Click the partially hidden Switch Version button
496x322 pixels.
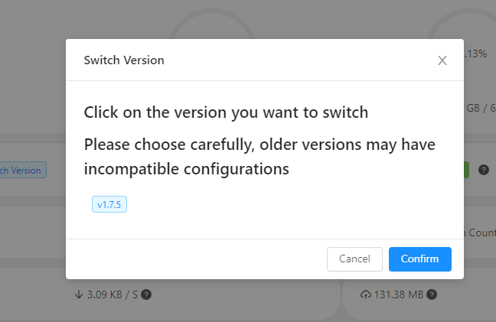point(23,170)
